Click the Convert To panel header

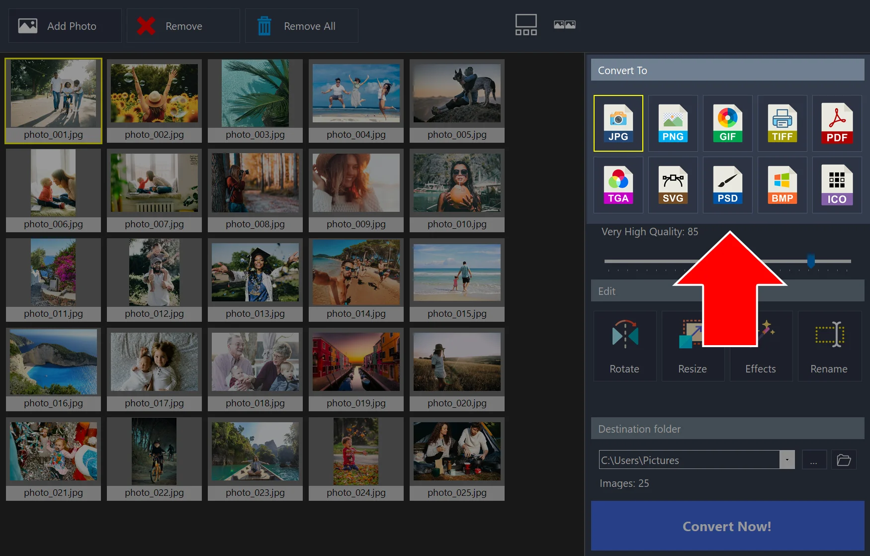pos(727,70)
